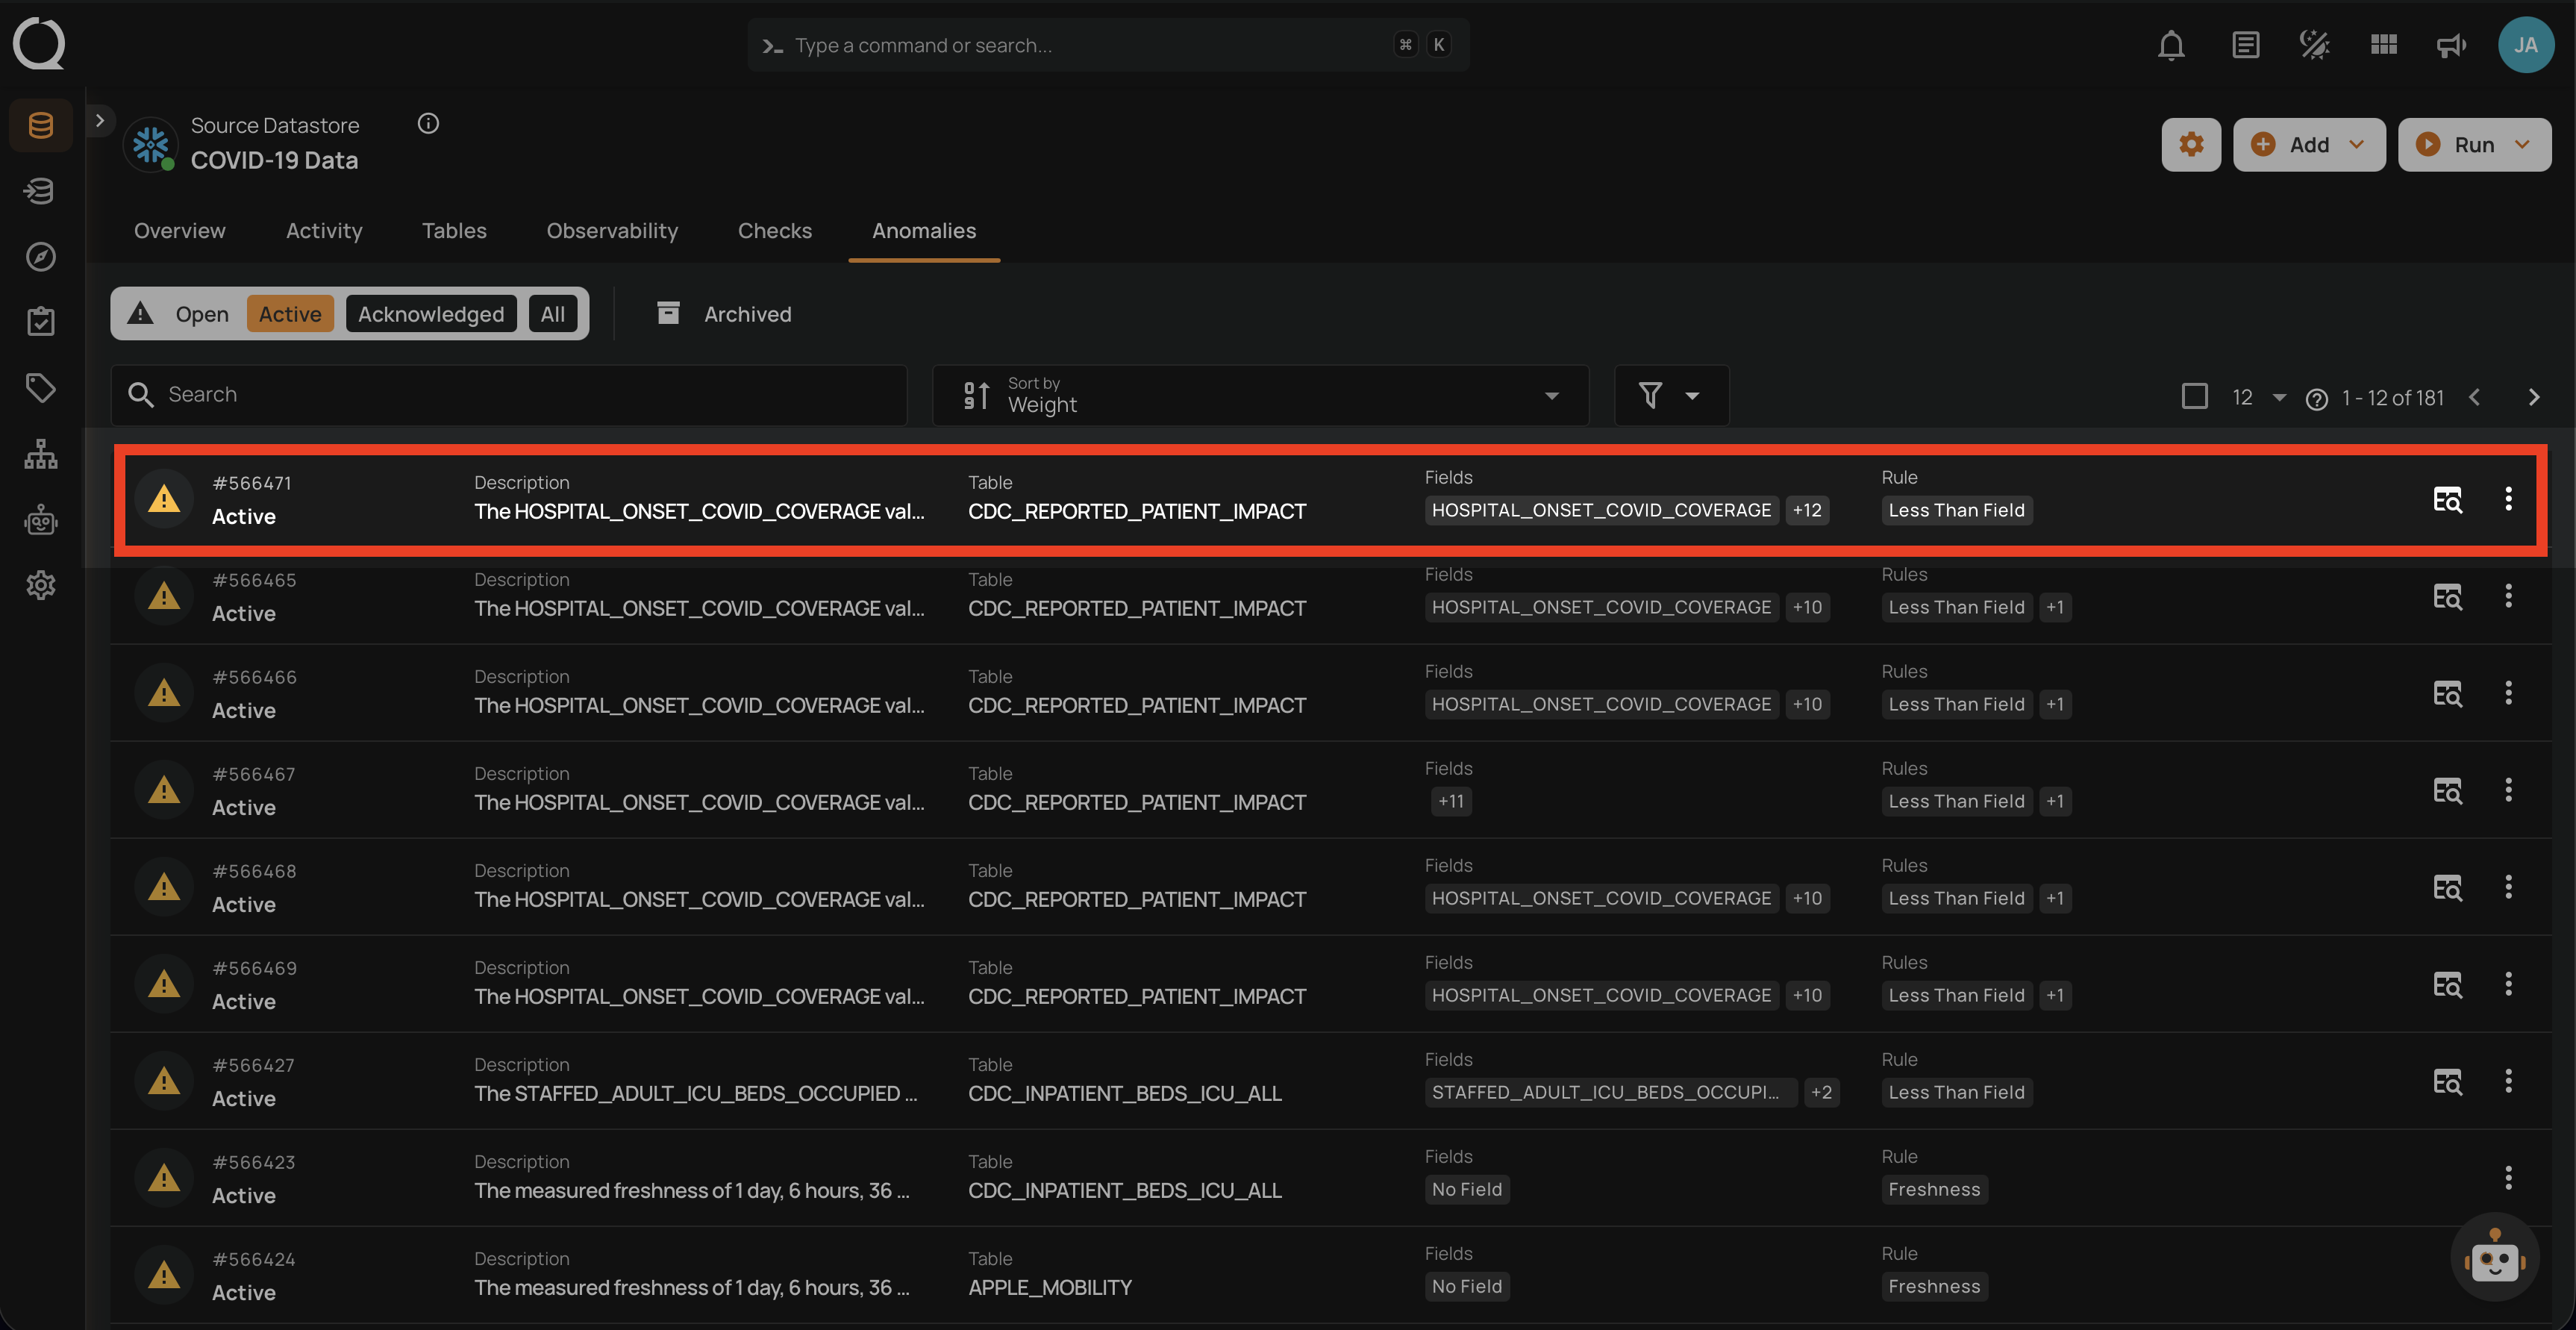View source records for anomaly #566427
The height and width of the screenshot is (1330, 2576).
tap(2446, 1081)
